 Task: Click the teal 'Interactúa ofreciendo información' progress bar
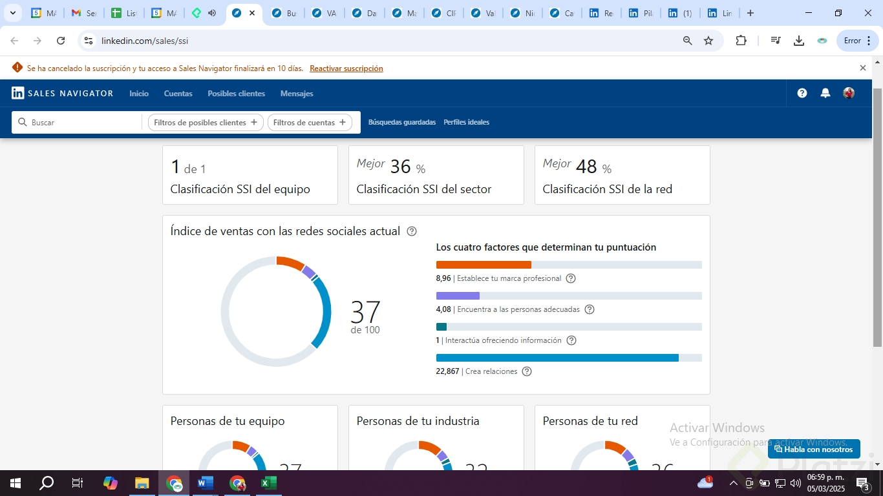tap(441, 327)
